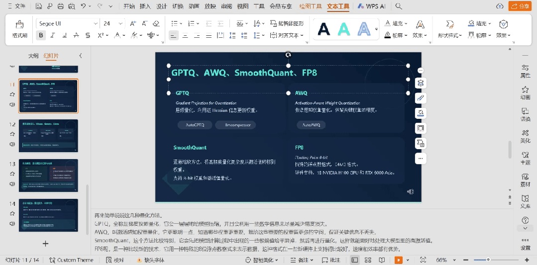Open numbered list dropdown
Viewport: 537px width, 265px height.
(x=198, y=23)
